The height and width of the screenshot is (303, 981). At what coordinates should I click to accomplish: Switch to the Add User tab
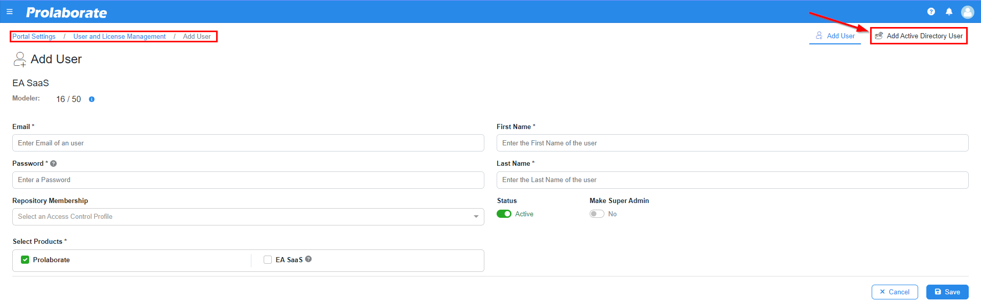(x=835, y=36)
